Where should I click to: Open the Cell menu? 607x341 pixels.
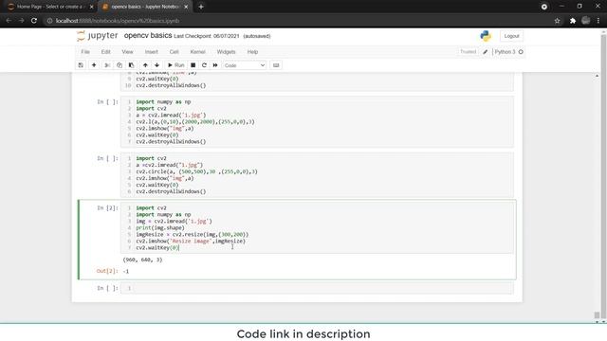point(174,52)
